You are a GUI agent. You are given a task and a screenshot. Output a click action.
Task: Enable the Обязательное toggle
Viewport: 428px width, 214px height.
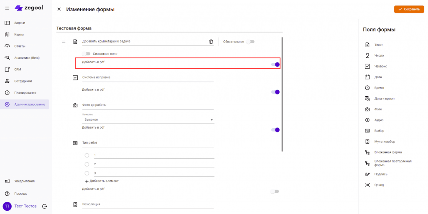click(250, 42)
